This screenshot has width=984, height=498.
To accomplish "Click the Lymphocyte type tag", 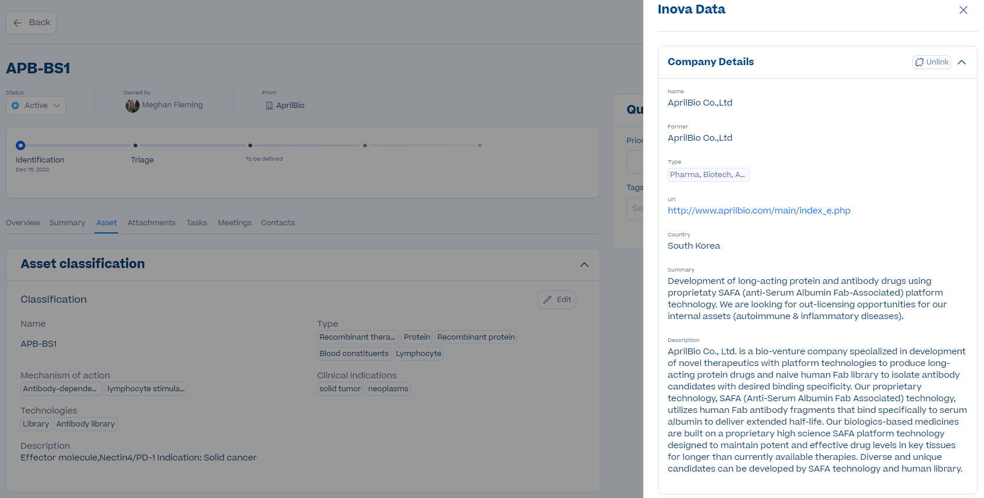I will [x=418, y=354].
